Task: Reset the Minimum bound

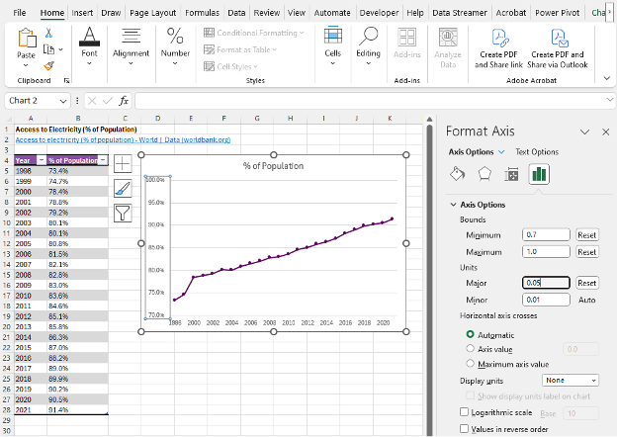Action: [x=586, y=235]
